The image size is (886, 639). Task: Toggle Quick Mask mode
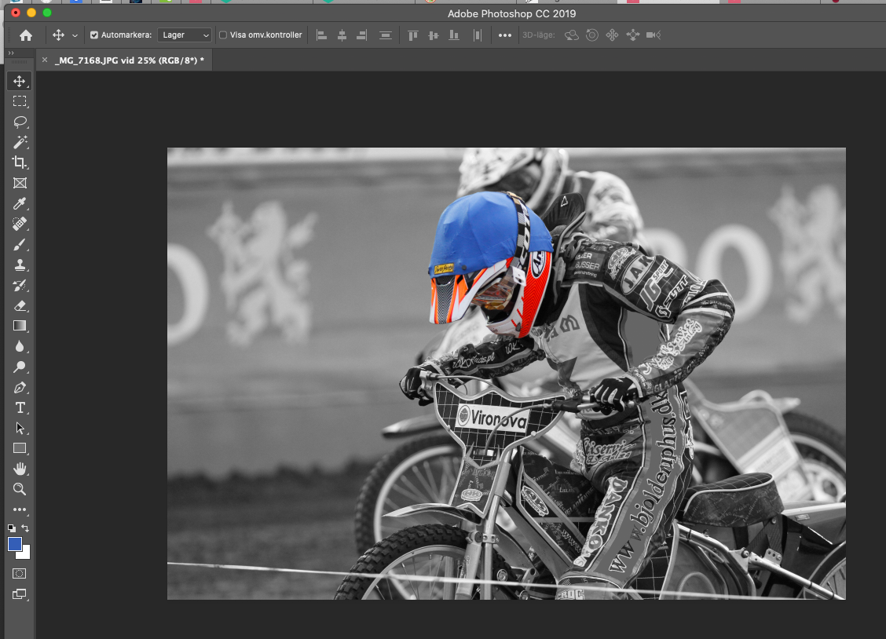tap(19, 574)
